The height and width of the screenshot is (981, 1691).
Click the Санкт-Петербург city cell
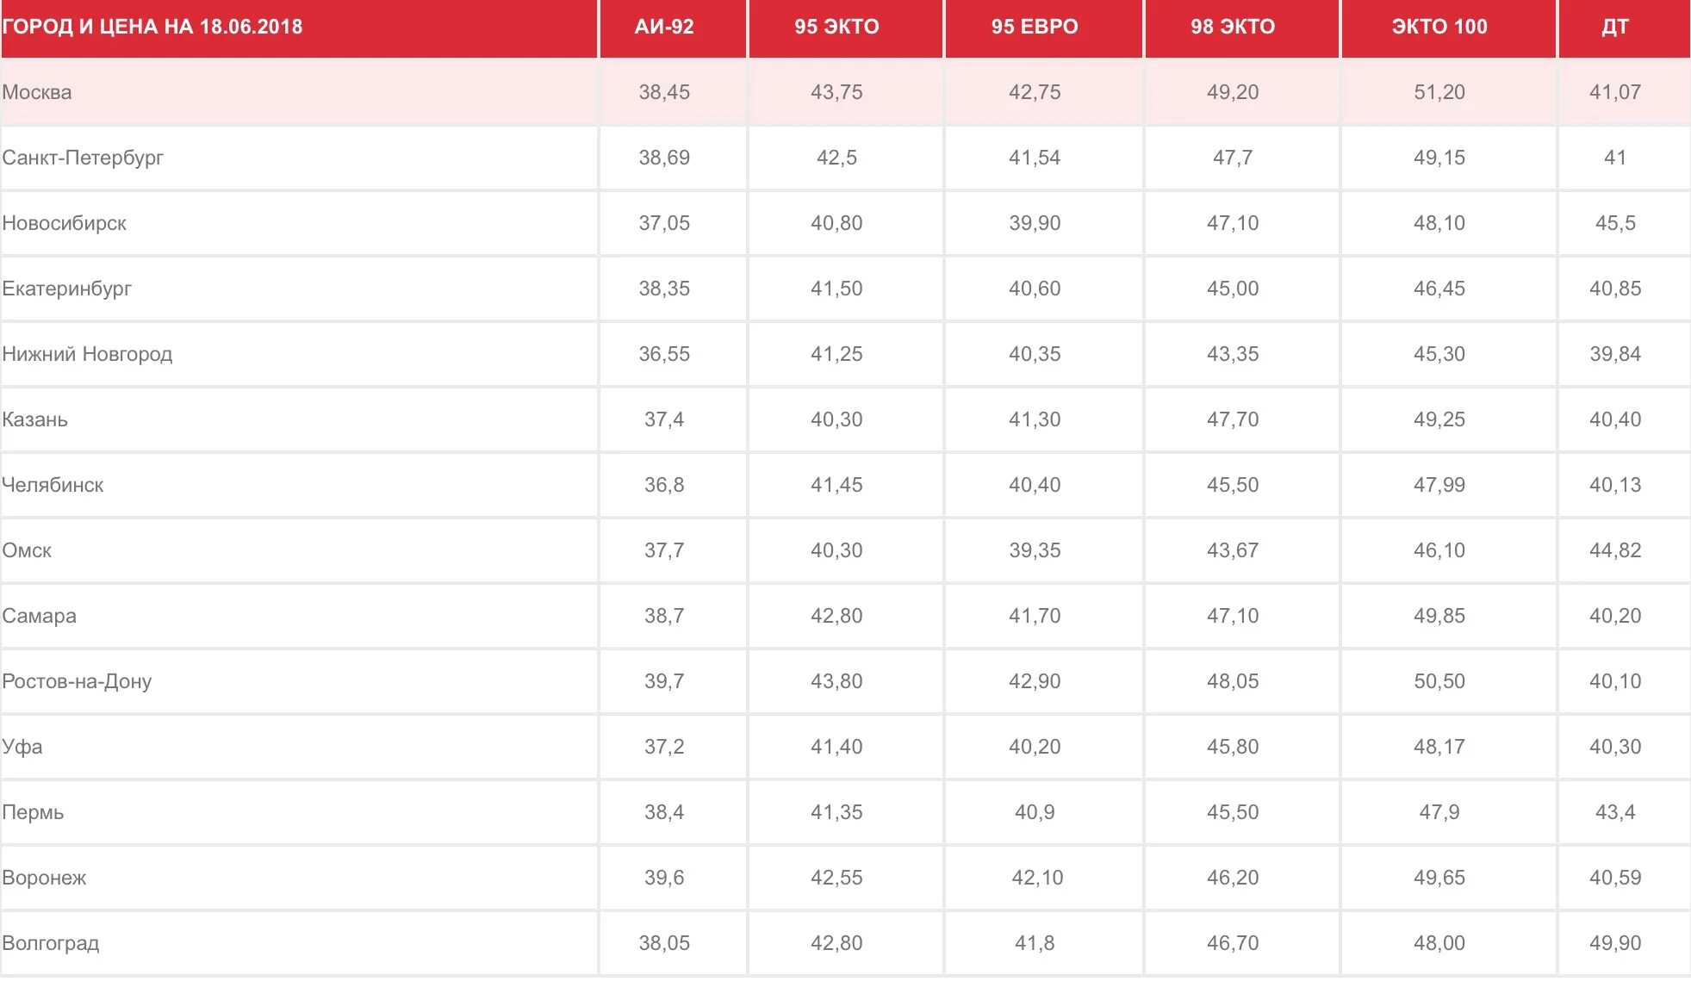pos(83,158)
